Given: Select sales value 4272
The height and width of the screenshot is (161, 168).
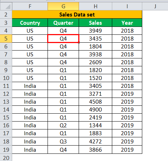Looking at the screenshot, I should tap(95, 141).
